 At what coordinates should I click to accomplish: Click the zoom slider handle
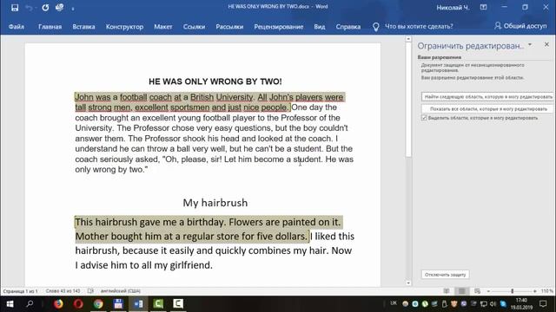click(512, 291)
